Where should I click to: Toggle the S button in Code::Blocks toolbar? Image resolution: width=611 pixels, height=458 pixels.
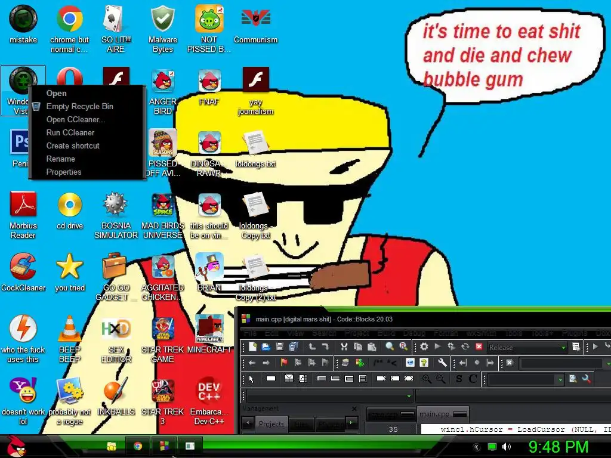459,379
